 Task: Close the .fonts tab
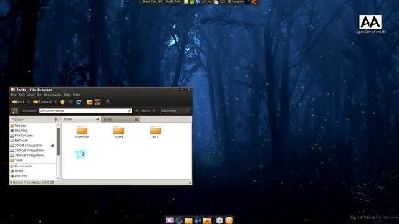(137, 119)
